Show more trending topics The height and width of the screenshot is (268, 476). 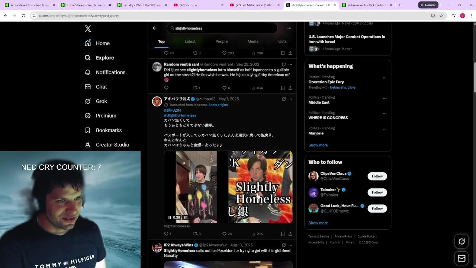point(318,145)
